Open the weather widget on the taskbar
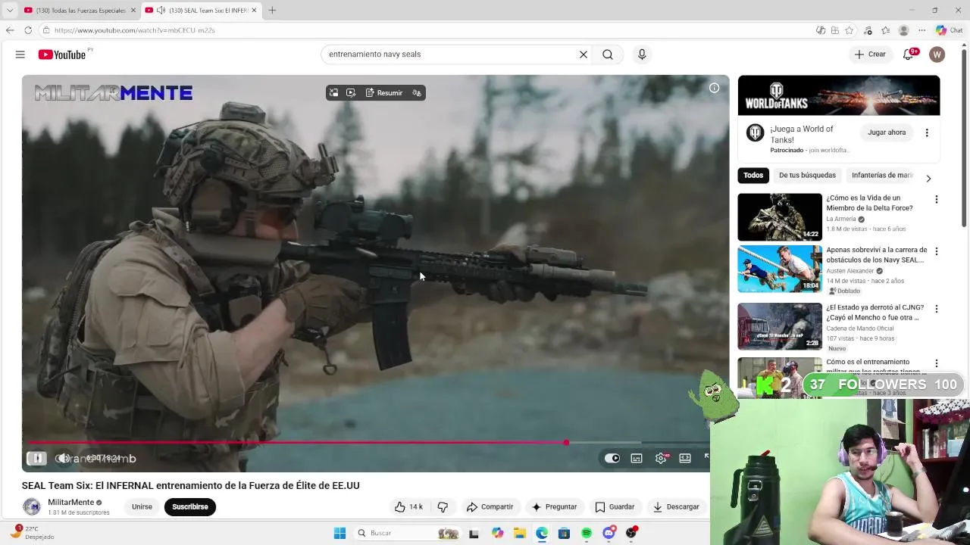970x545 pixels. 33,532
